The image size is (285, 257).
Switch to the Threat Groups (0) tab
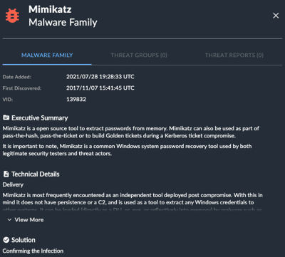pos(139,56)
